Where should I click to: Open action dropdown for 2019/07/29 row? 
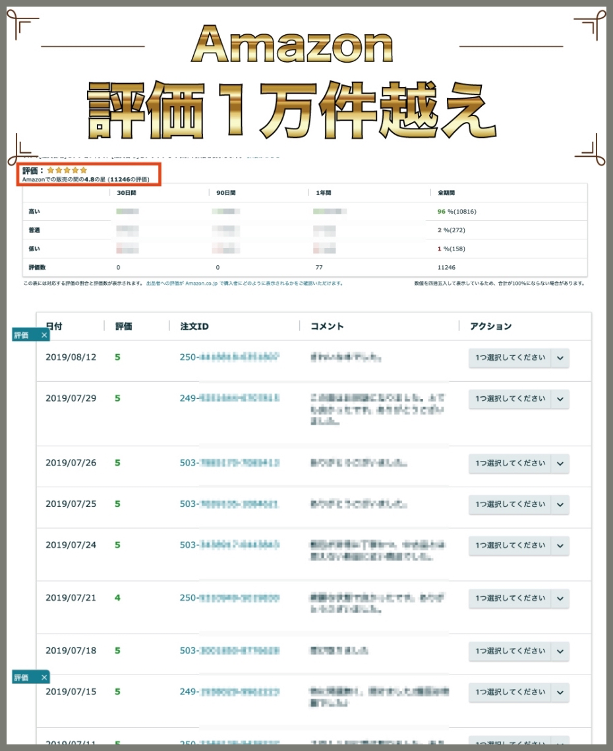coord(519,399)
